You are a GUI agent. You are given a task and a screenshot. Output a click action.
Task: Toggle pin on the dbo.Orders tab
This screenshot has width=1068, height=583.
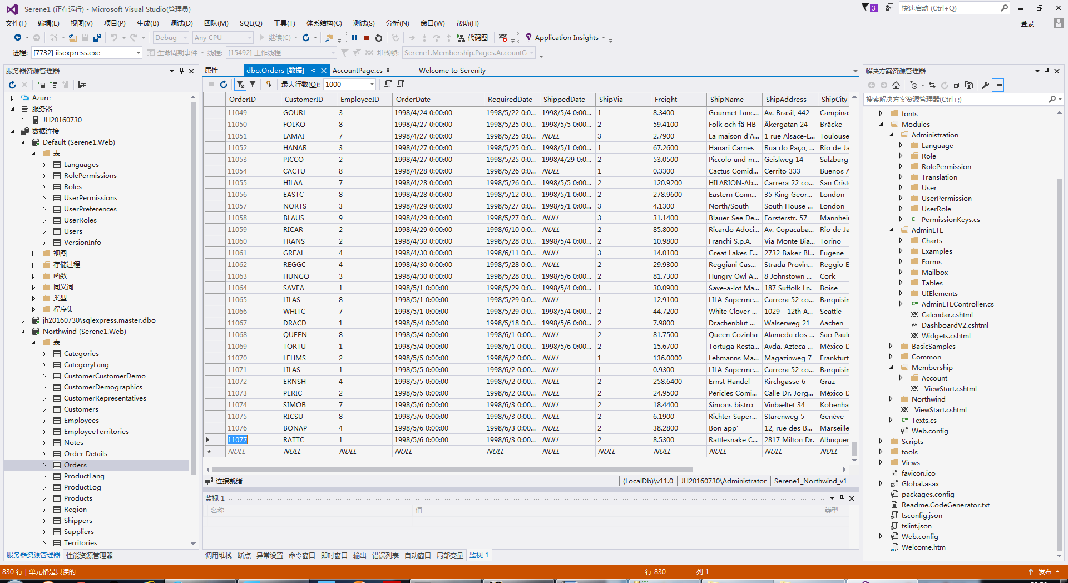(313, 71)
